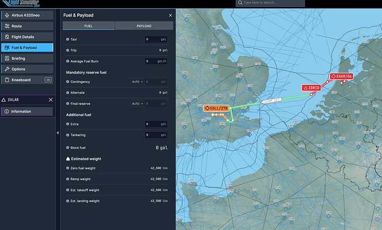Click the Fuel & Payload pump icon
Image resolution: width=382 pixels, height=230 pixels.
click(7, 47)
